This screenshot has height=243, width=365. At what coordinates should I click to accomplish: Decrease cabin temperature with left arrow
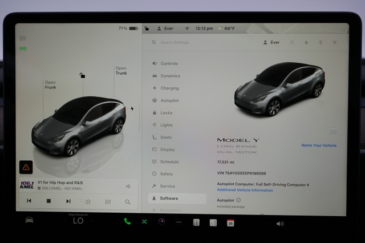click(x=64, y=220)
